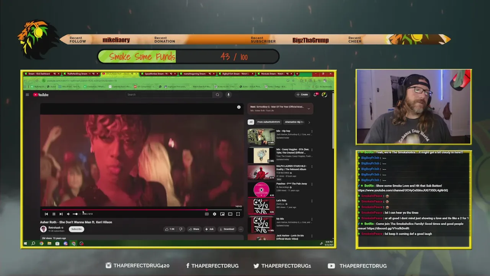This screenshot has height=276, width=490.
Task: Click the taskbar clock showing 8:36 PM
Action: 329,243
